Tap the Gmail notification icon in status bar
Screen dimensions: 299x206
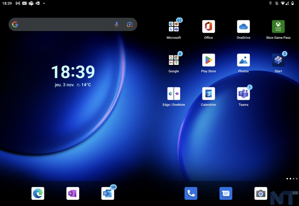(x=18, y=3)
